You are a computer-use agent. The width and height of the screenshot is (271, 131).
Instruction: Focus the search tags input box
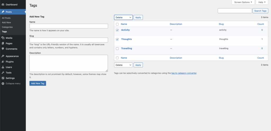[x=235, y=11]
